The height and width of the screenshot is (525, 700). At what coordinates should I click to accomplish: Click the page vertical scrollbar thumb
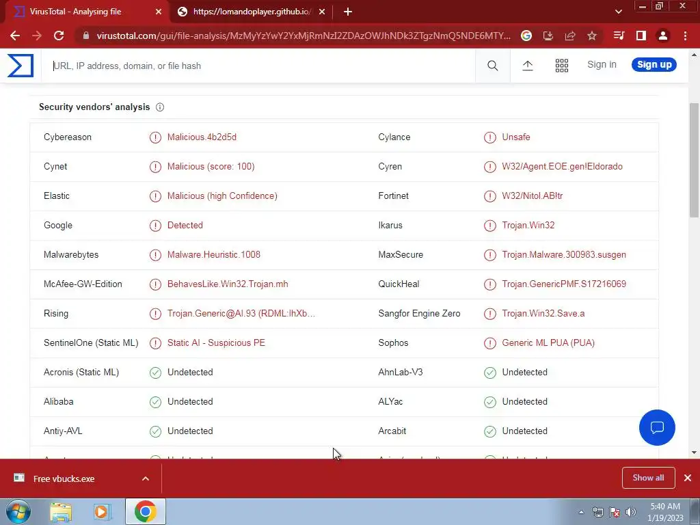pyautogui.click(x=694, y=160)
